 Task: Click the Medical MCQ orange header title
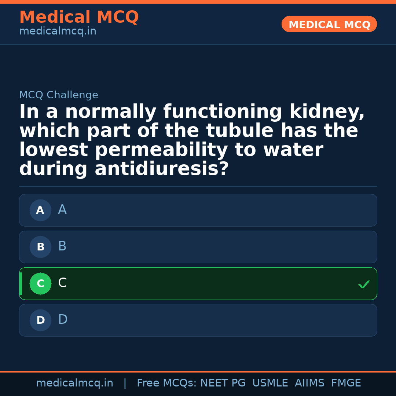click(x=79, y=17)
